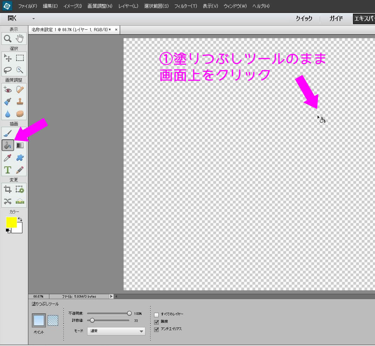Select the Lasso tool
375x346 pixels.
[x=8, y=70]
